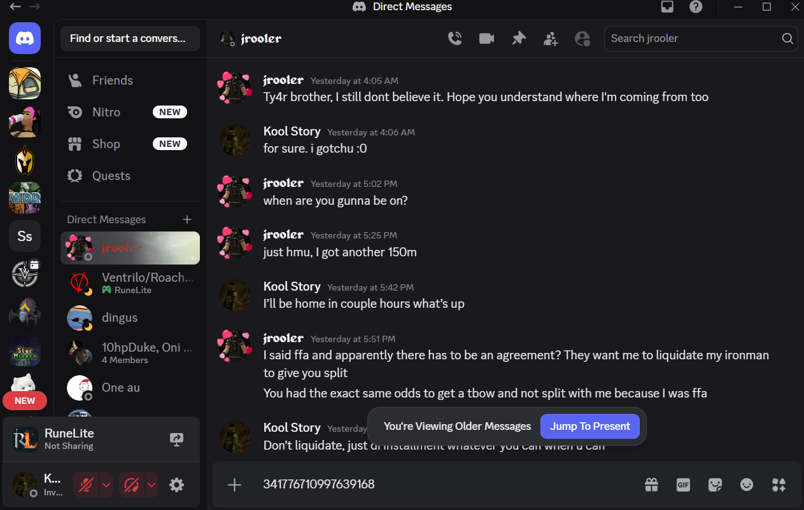804x510 pixels.
Task: Show the user profile panel
Action: (582, 39)
